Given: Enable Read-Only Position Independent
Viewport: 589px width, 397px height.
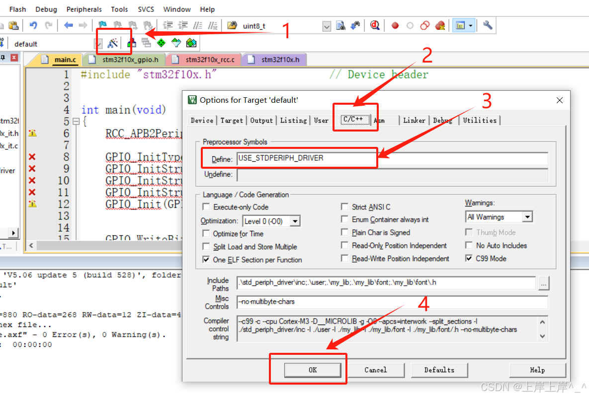Looking at the screenshot, I should point(344,245).
